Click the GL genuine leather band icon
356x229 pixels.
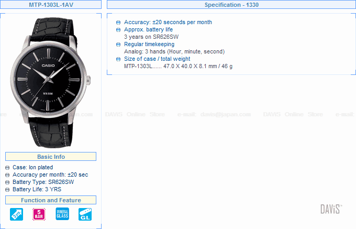85,214
